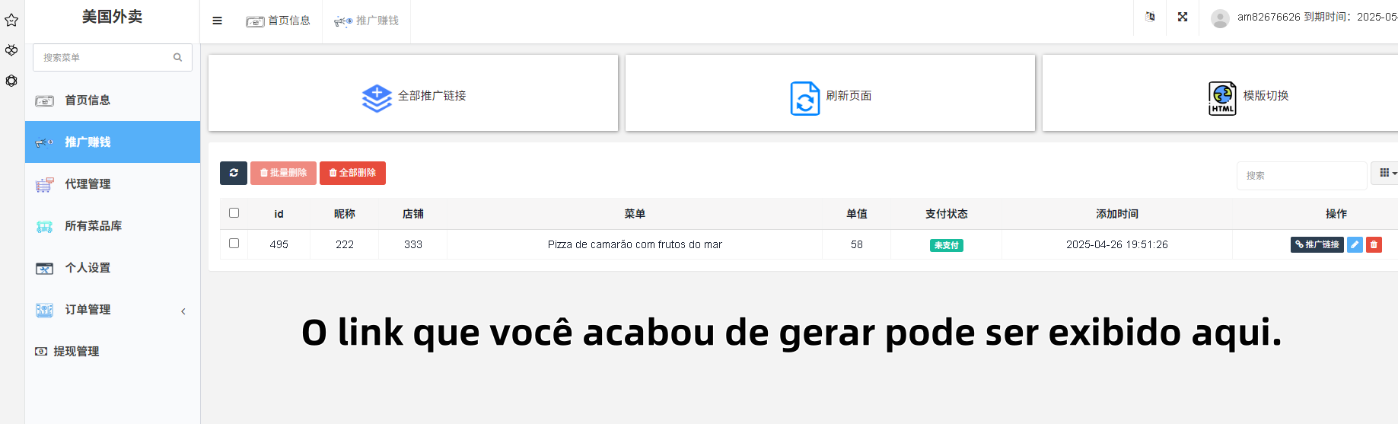Click the red trash delete icon in row
Viewport: 1398px width, 424px height.
coord(1374,244)
